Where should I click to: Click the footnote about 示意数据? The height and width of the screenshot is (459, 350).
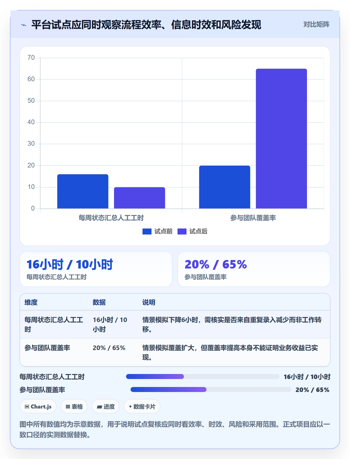175,429
